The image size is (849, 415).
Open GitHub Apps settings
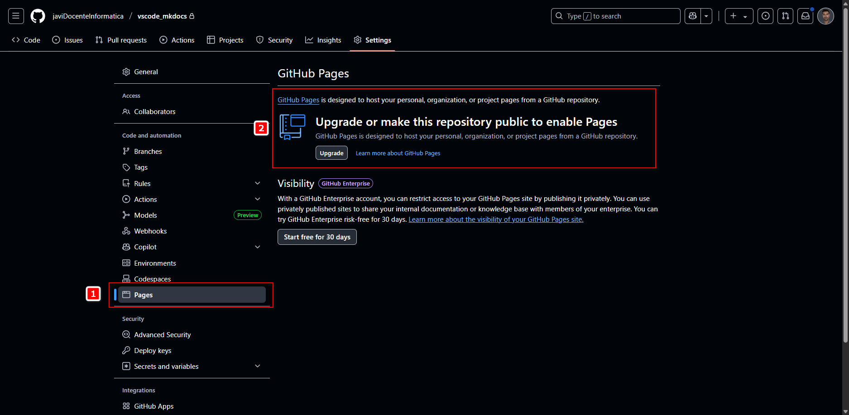pyautogui.click(x=192, y=406)
